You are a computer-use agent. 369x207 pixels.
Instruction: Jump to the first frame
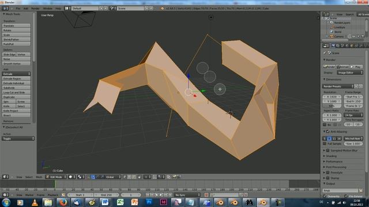click(148, 195)
